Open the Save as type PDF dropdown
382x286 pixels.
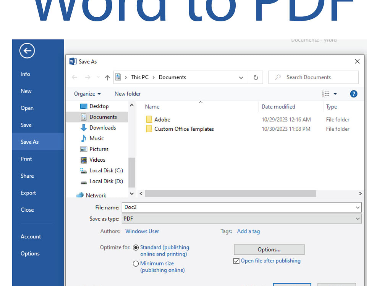(358, 219)
